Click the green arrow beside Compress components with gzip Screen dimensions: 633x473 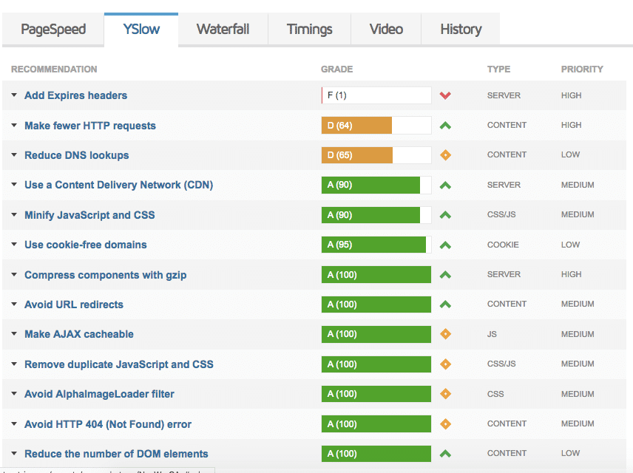(444, 274)
